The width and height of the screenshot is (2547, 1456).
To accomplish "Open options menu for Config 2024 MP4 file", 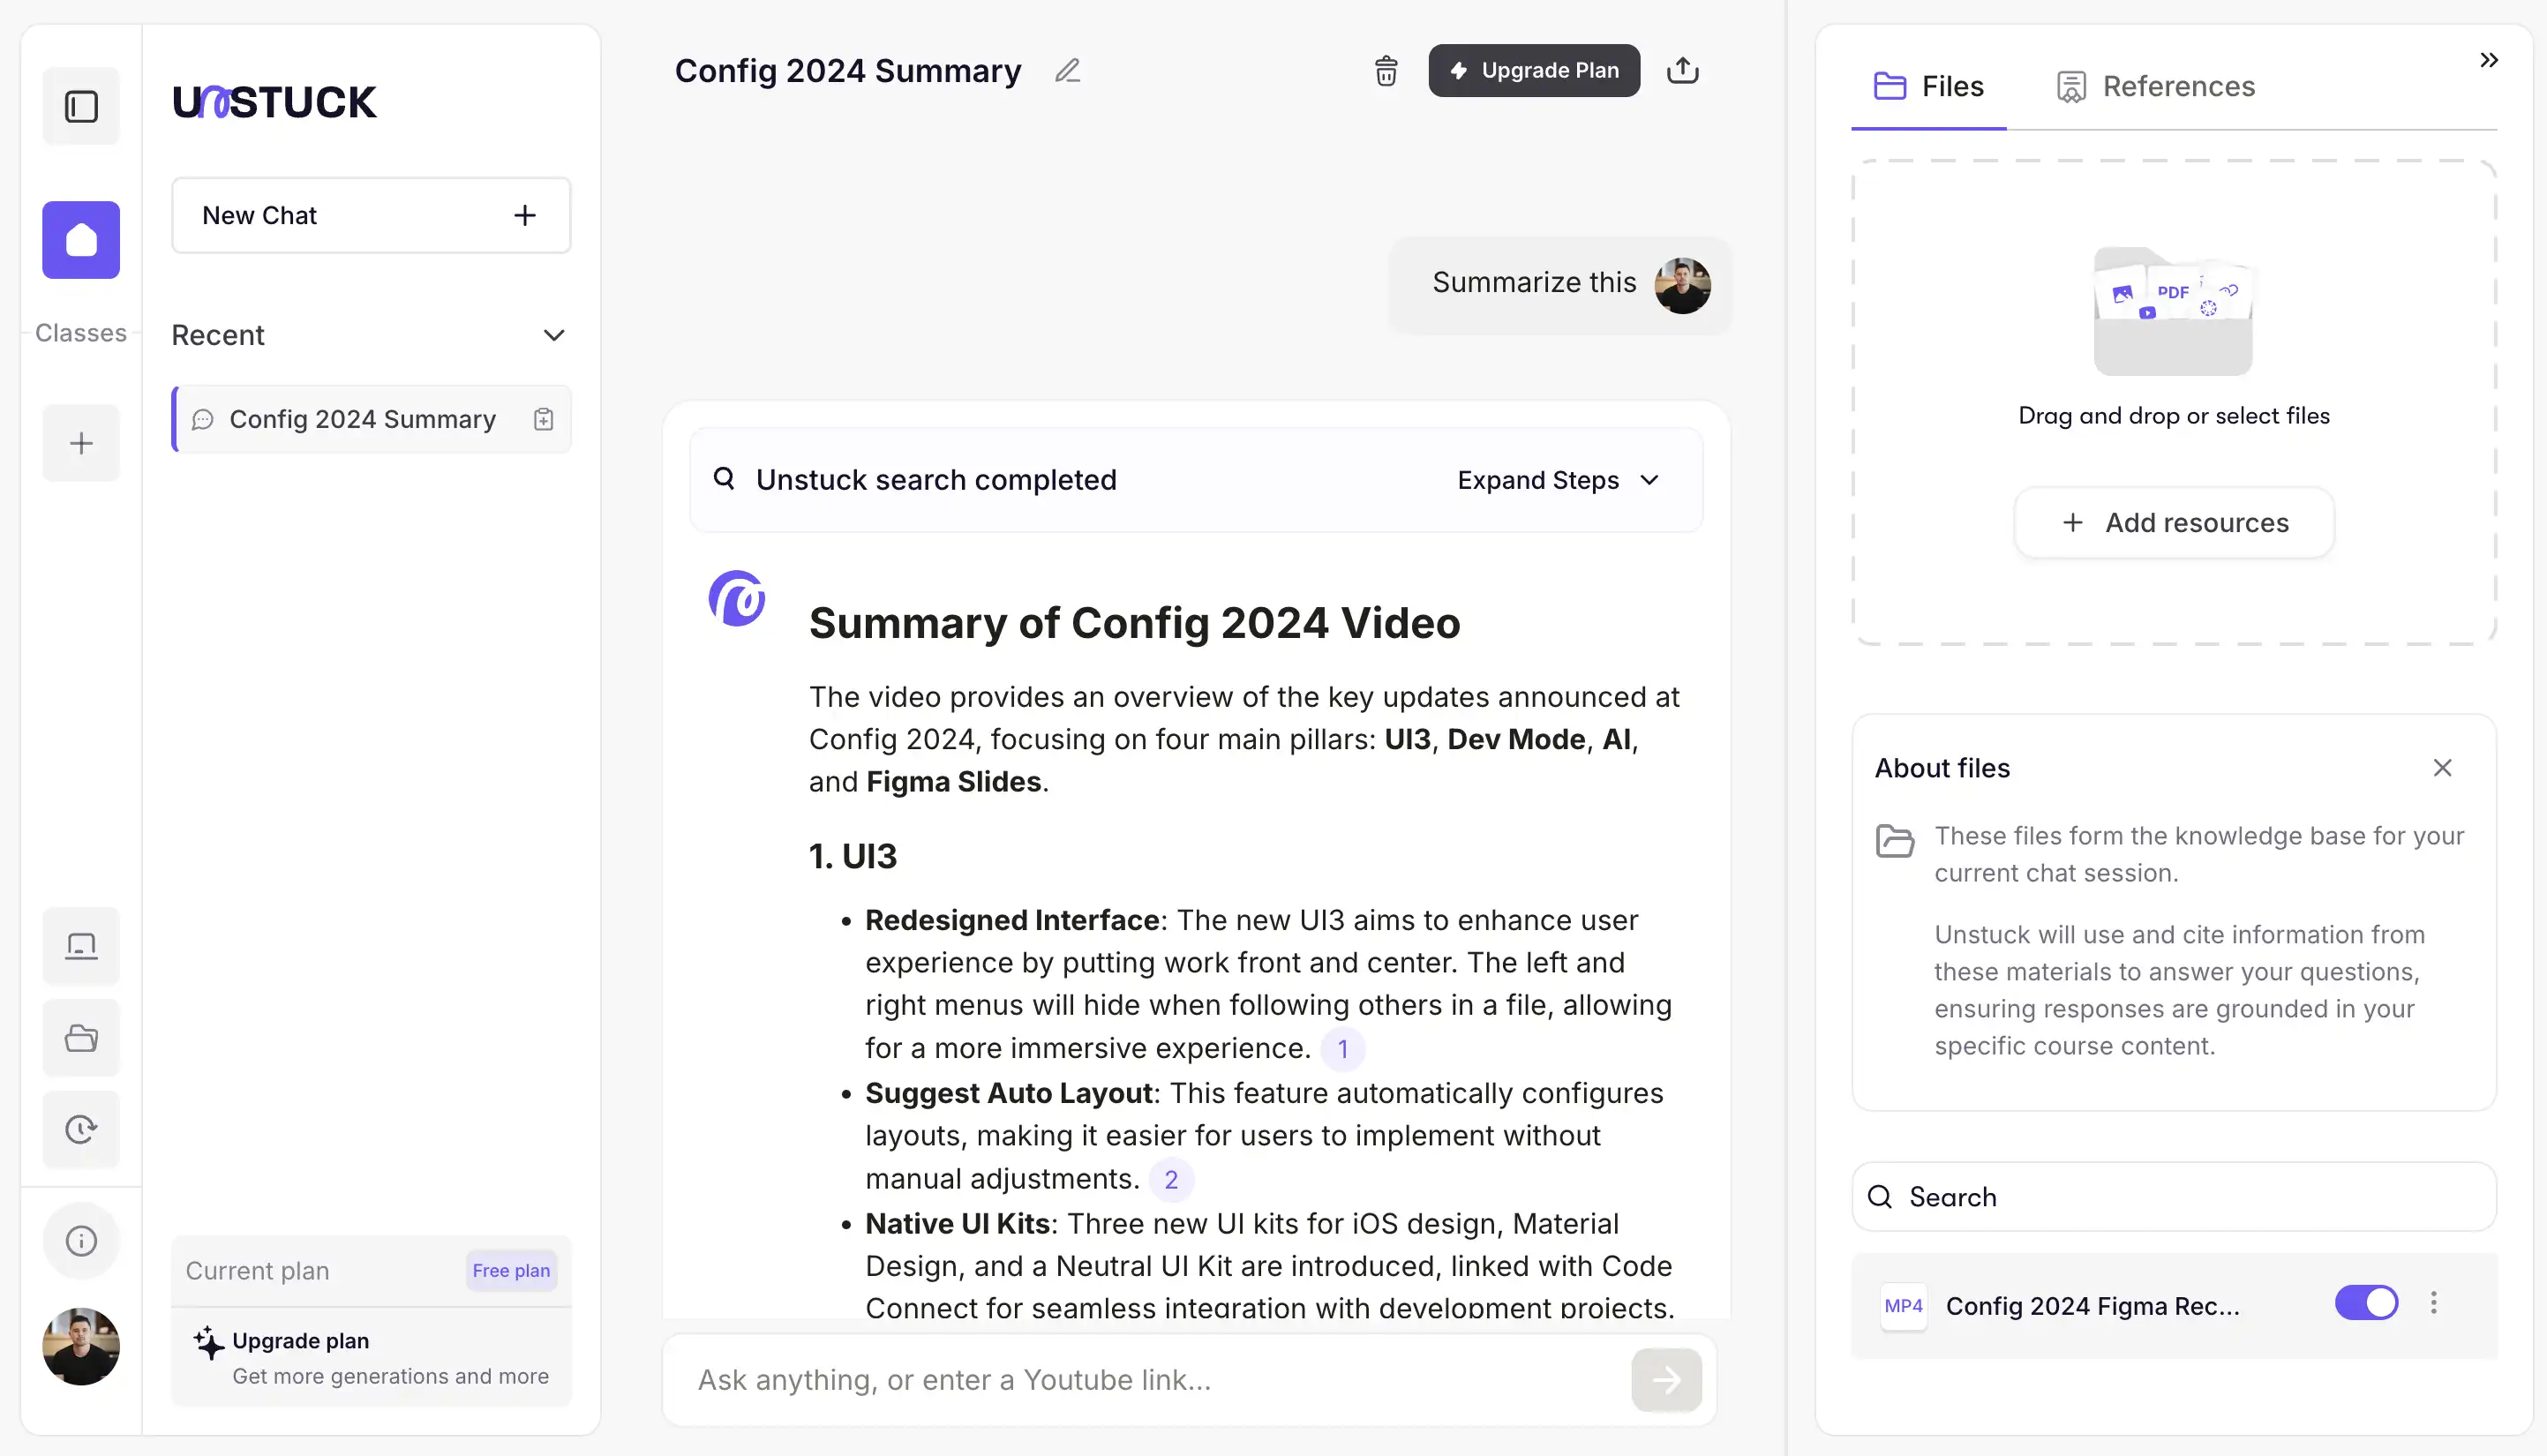I will coord(2433,1303).
